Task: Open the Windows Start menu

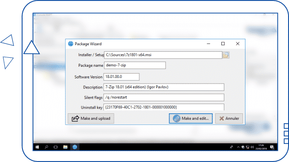Action: tap(37, 147)
